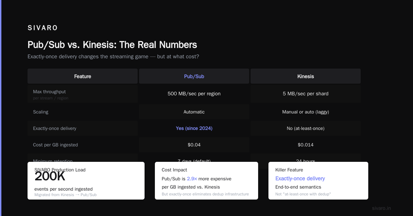The width and height of the screenshot is (413, 216).
Task: Click the '$0.014' cost cell
Action: click(x=306, y=145)
